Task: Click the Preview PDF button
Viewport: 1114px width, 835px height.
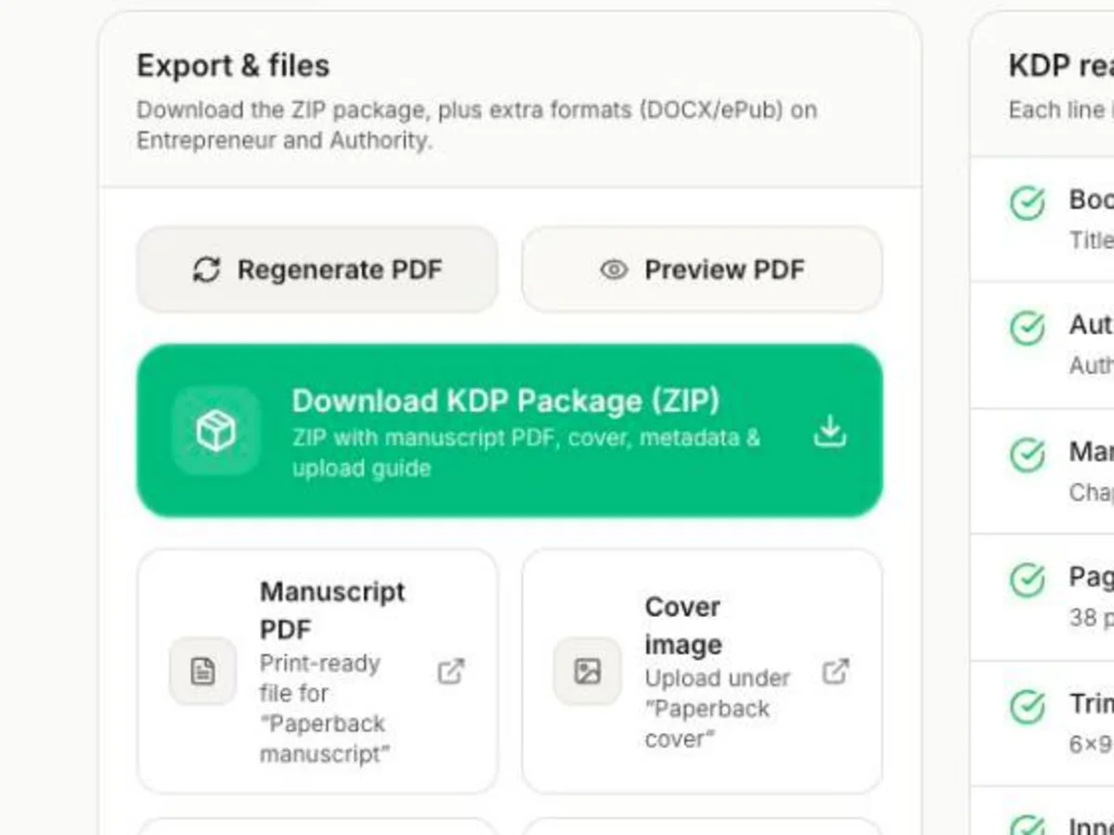Action: 702,270
